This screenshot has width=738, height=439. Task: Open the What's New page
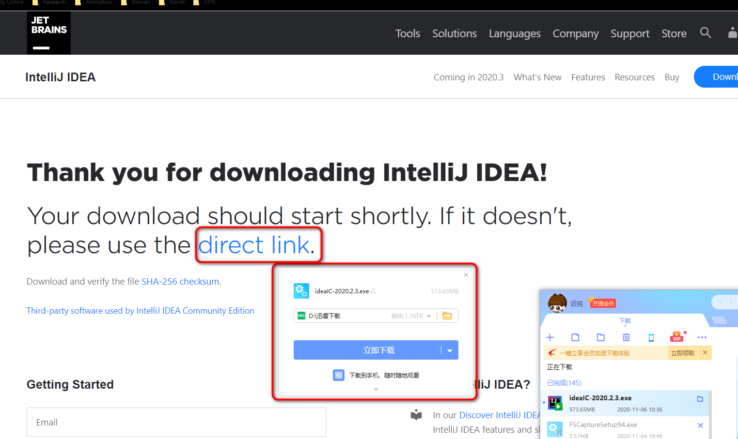coord(537,77)
